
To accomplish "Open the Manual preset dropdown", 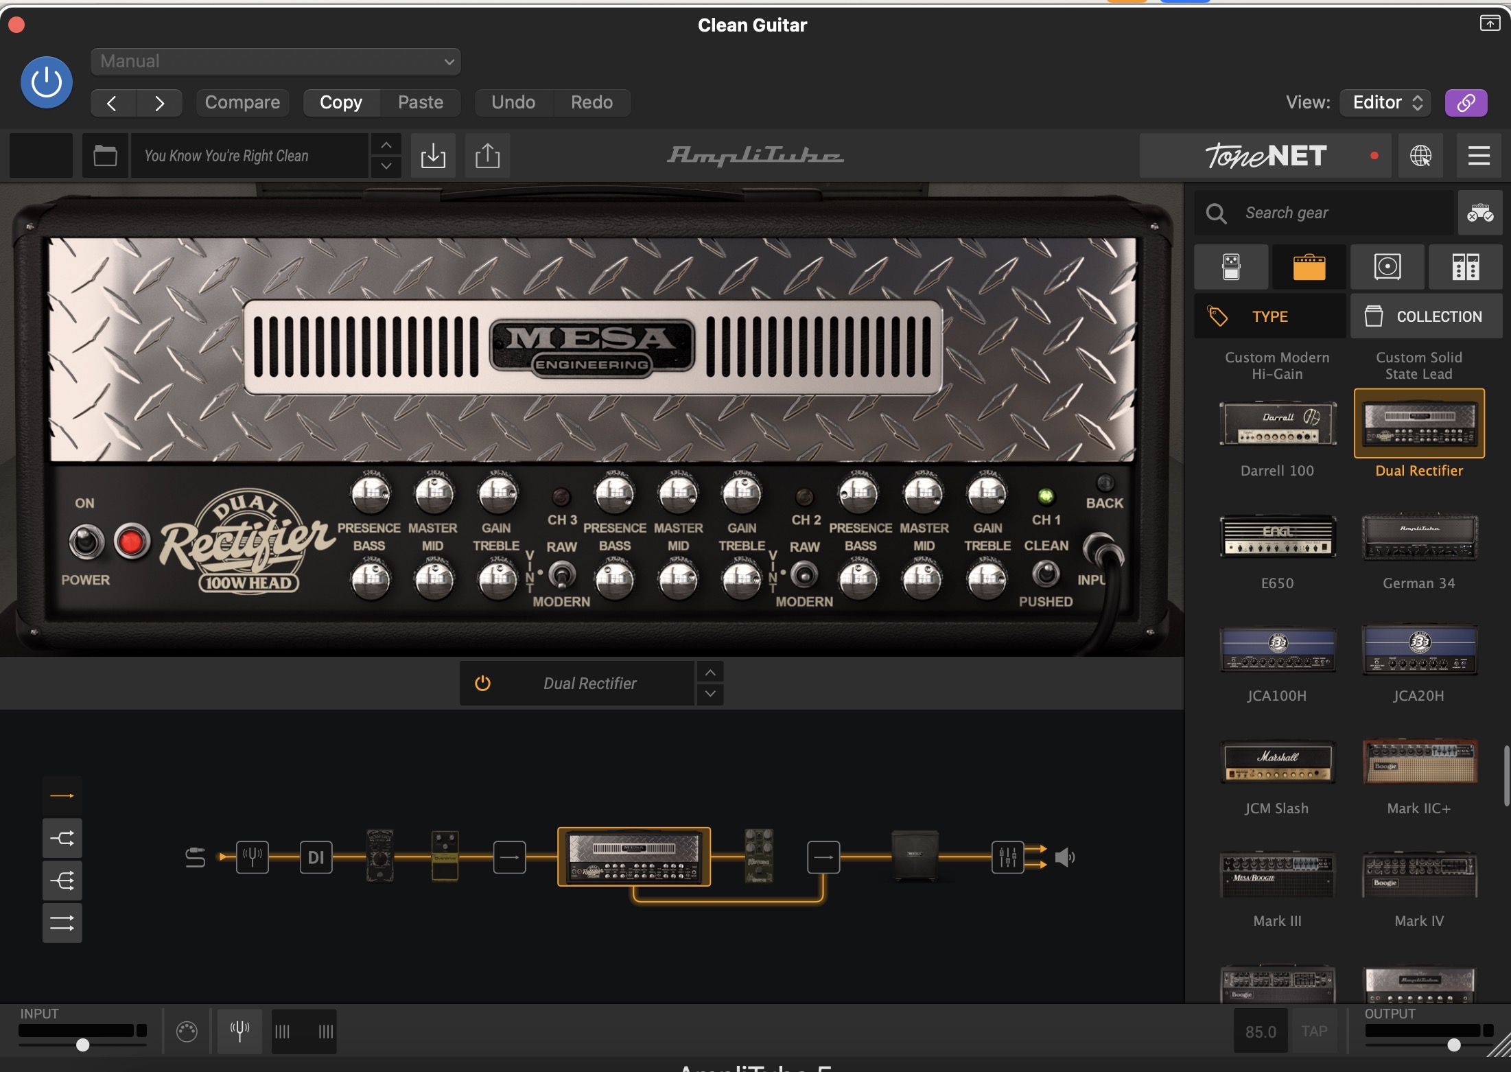I will (x=276, y=62).
